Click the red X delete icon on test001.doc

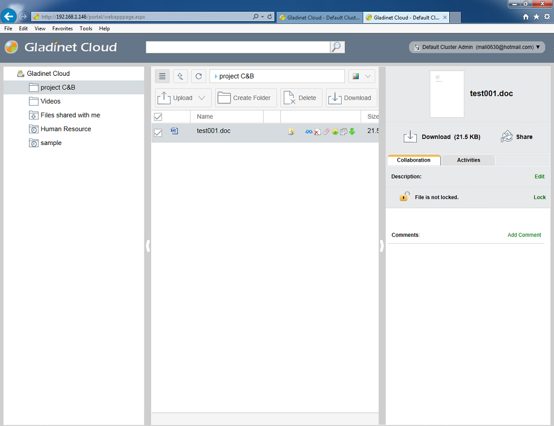click(317, 132)
